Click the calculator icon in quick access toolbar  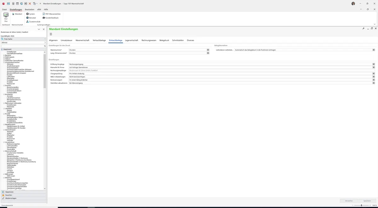pos(13,3)
